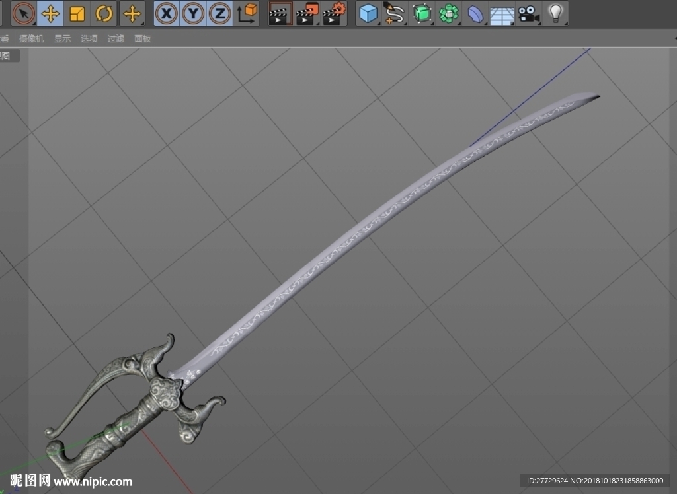Add a light bulb object
Screen dimensions: 677x494
coord(555,13)
